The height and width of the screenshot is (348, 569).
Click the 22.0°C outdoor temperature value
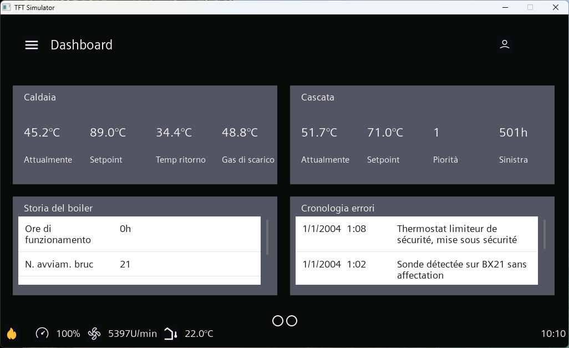[199, 334]
